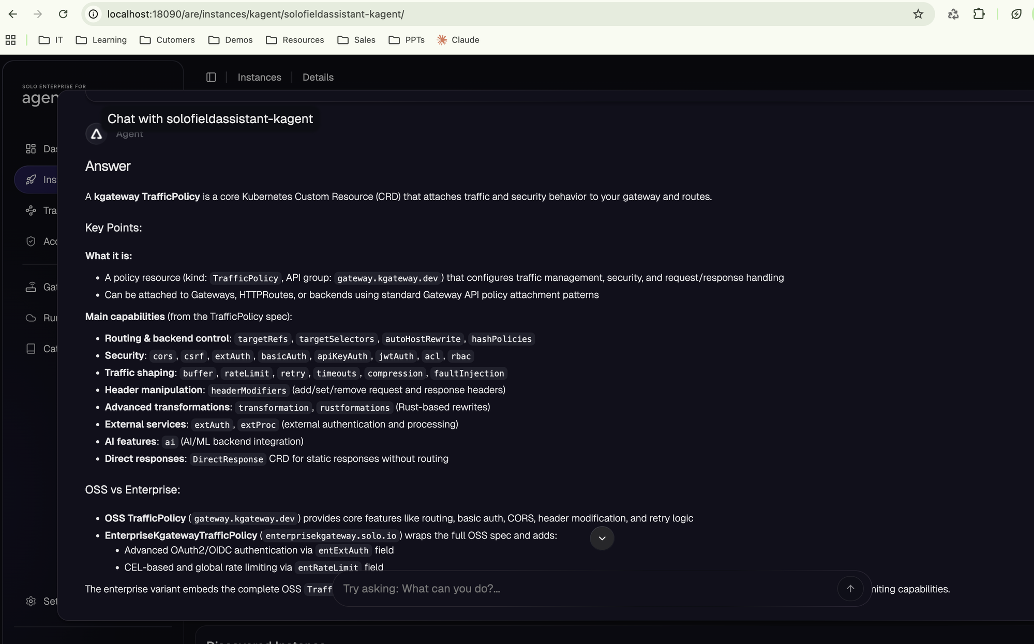Open the Demos bookmarks folder
1034x644 pixels.
pos(230,40)
